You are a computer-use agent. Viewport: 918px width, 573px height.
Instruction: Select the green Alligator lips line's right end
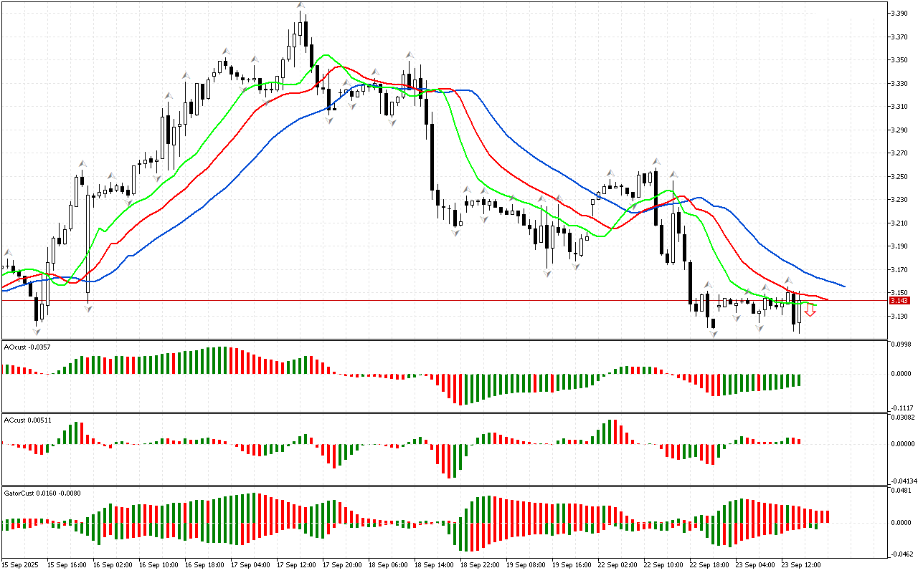[815, 304]
